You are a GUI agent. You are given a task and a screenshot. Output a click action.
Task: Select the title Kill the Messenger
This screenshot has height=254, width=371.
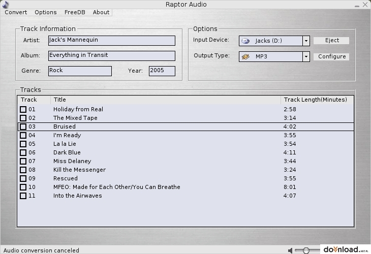[79, 170]
